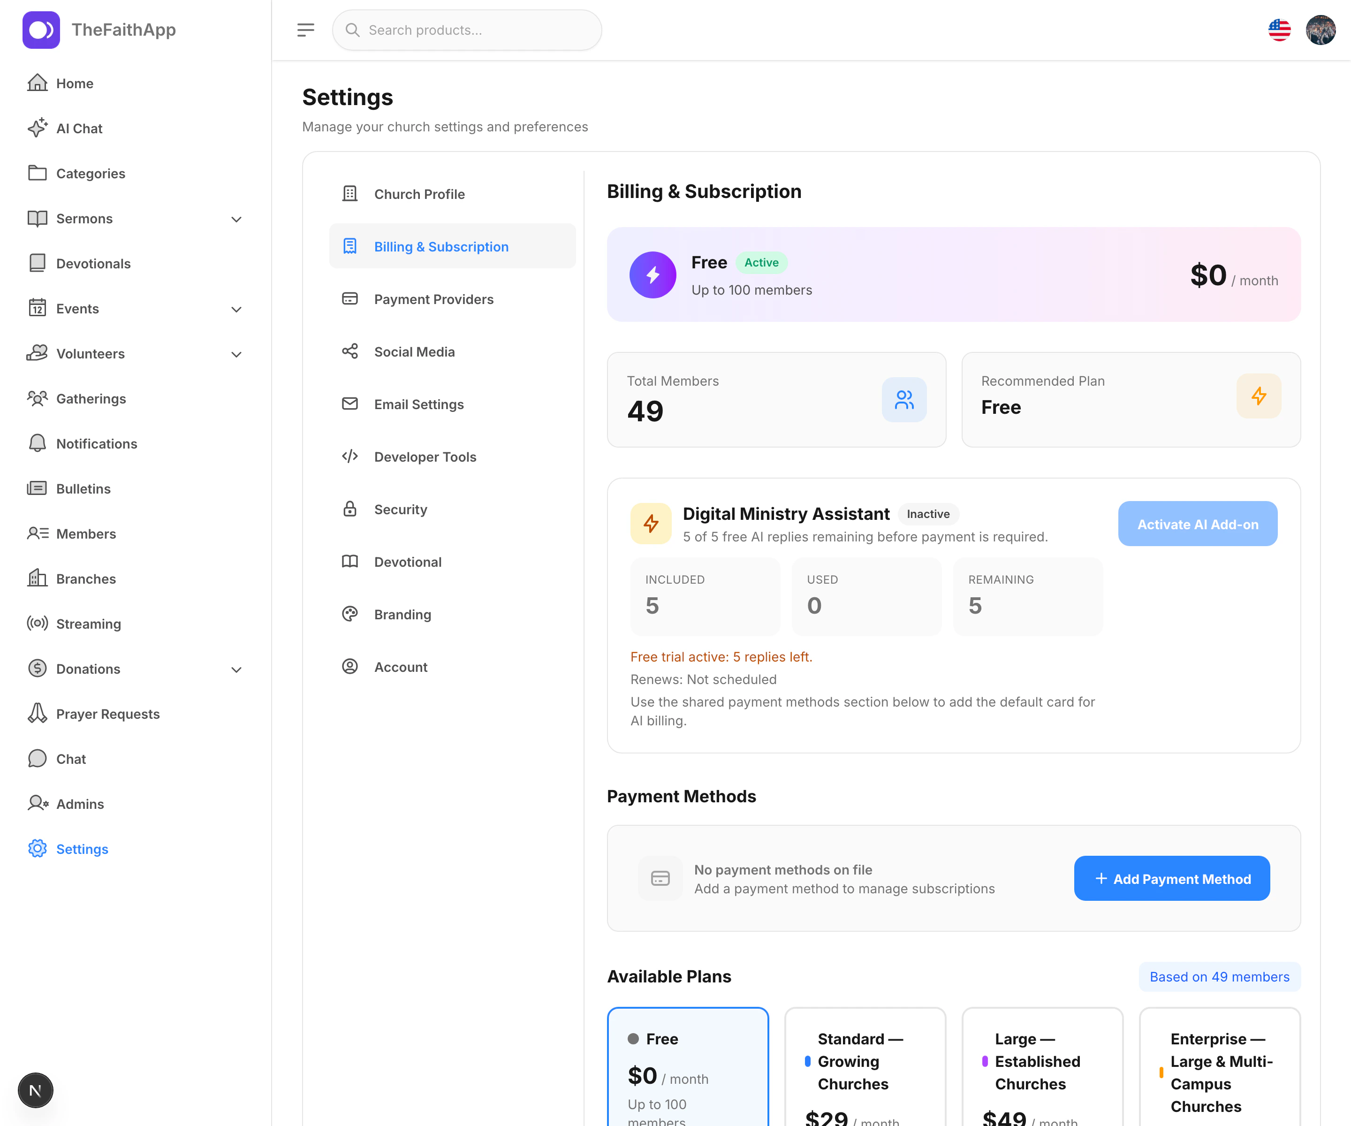The height and width of the screenshot is (1126, 1351).
Task: Click the Donations dollar-coin icon
Action: coord(38,668)
